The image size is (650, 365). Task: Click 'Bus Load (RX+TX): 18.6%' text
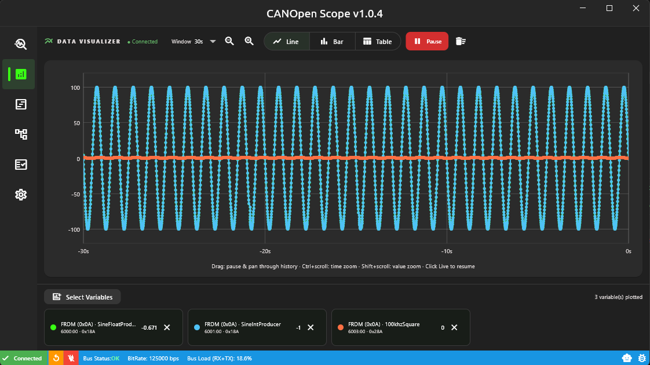coord(220,359)
